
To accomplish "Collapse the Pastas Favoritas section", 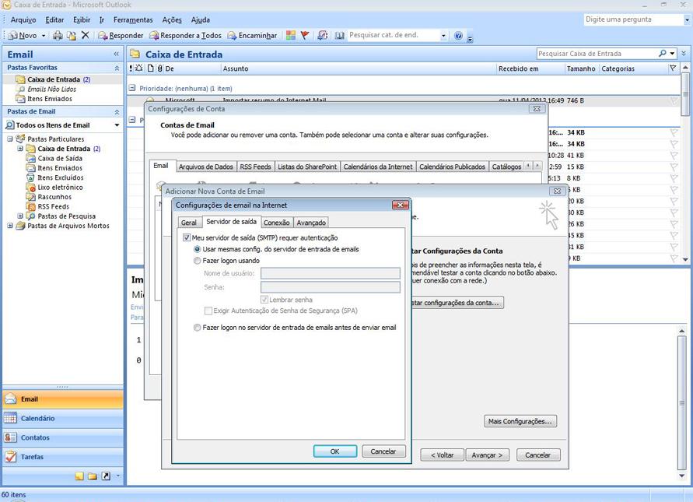I will [x=117, y=68].
